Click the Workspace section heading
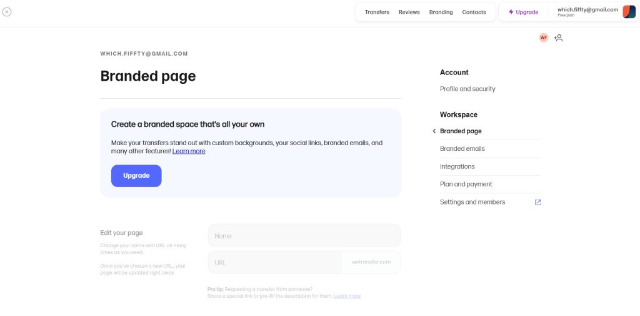Screen dimensions: 640x316 pos(458,115)
